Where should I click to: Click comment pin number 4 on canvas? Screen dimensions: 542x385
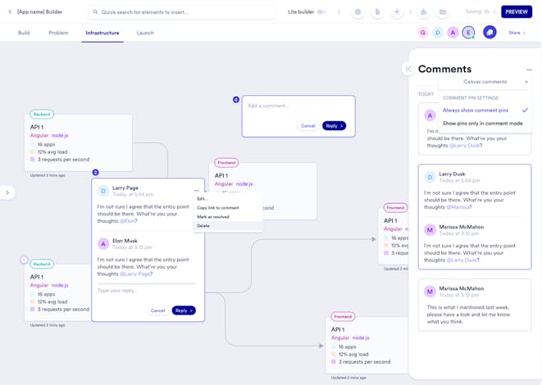pyautogui.click(x=236, y=99)
